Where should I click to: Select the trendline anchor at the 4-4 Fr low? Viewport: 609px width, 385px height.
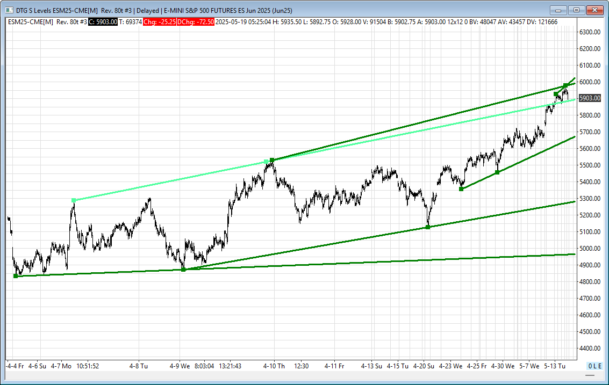tap(16, 276)
